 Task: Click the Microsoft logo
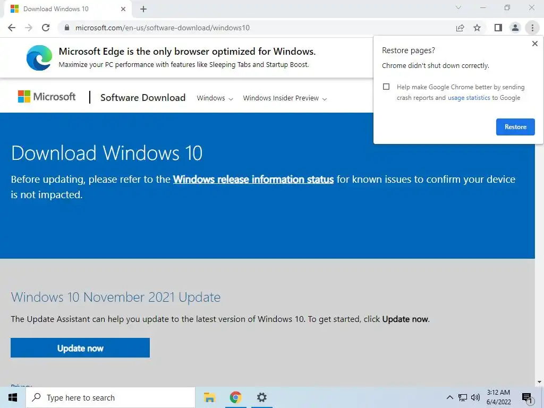[47, 97]
